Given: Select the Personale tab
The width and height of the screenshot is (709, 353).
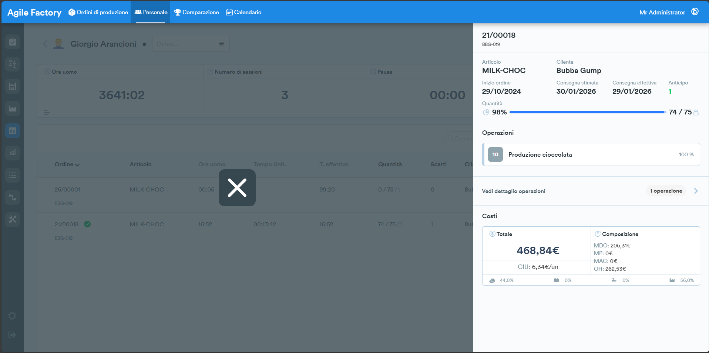Looking at the screenshot, I should 151,12.
